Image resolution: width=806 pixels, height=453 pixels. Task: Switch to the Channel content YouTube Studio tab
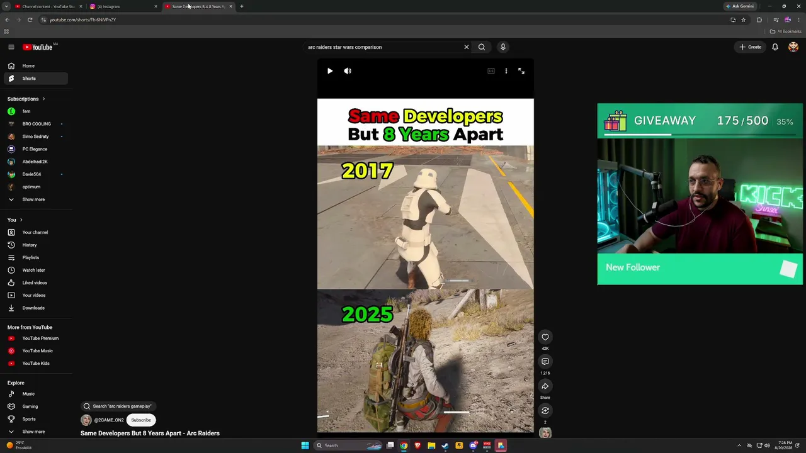pyautogui.click(x=48, y=6)
